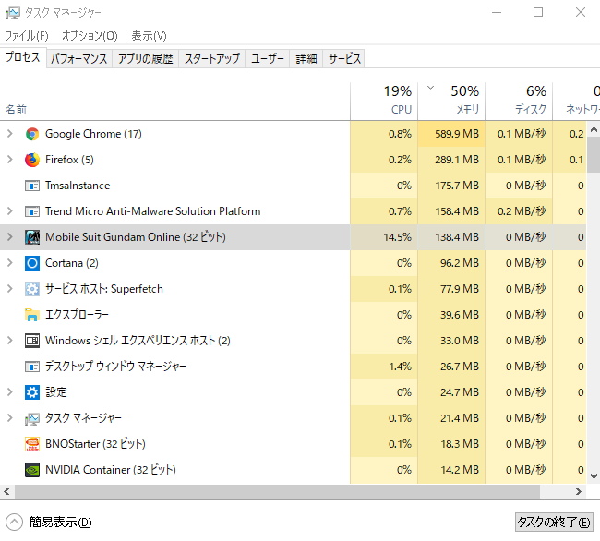
Task: Open the オプション menu
Action: click(x=90, y=35)
